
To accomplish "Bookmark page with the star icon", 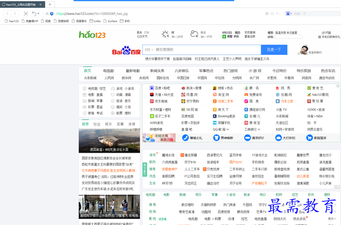I will click(x=272, y=13).
